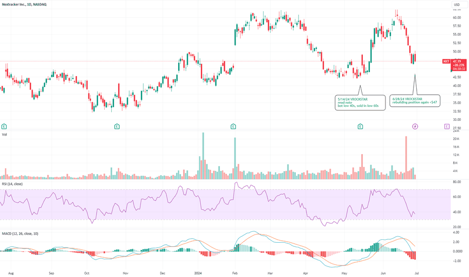Open the green earnings marker in May
The width and height of the screenshot is (469, 277).
pyautogui.click(x=360, y=126)
